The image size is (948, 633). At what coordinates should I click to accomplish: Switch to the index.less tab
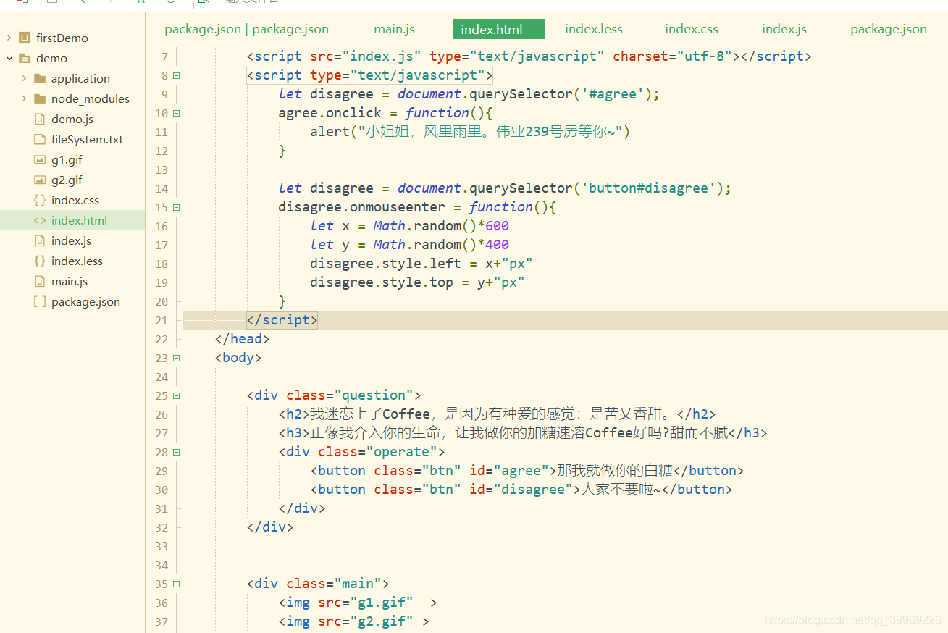coord(593,29)
